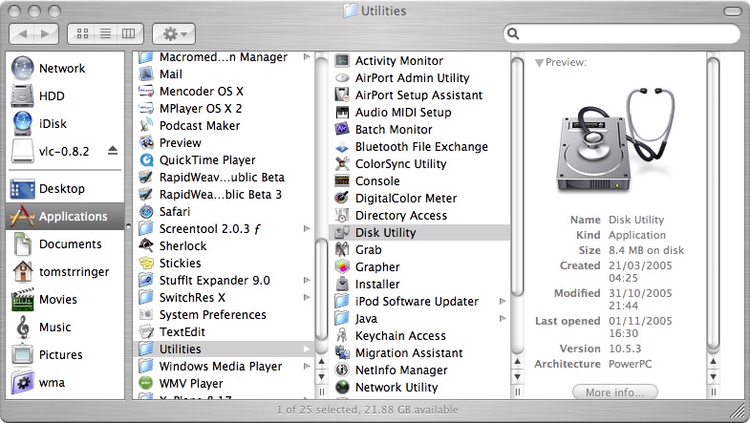750x423 pixels.
Task: Click the Disk Utility preview image
Action: point(616,140)
